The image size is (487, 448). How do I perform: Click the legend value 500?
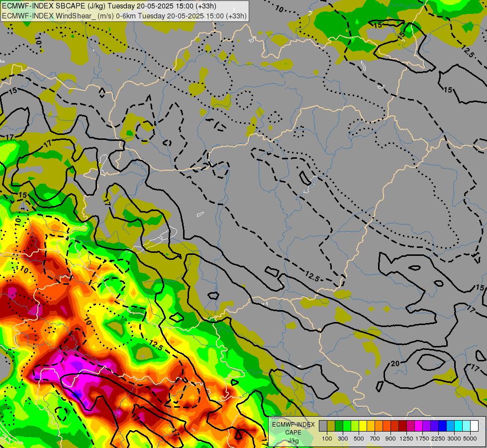click(359, 439)
